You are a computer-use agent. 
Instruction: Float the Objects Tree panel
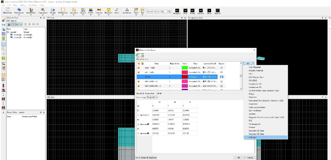(41, 18)
